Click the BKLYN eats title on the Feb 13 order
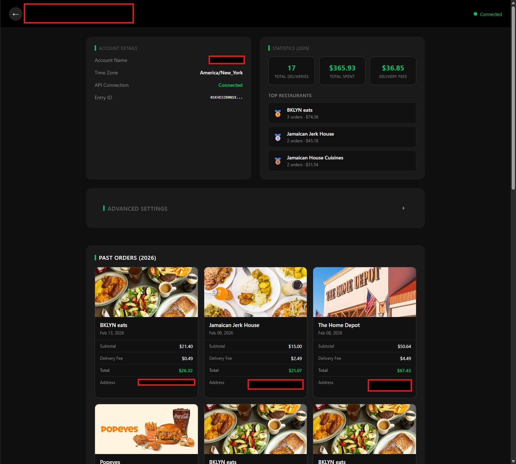The image size is (516, 464). [114, 325]
